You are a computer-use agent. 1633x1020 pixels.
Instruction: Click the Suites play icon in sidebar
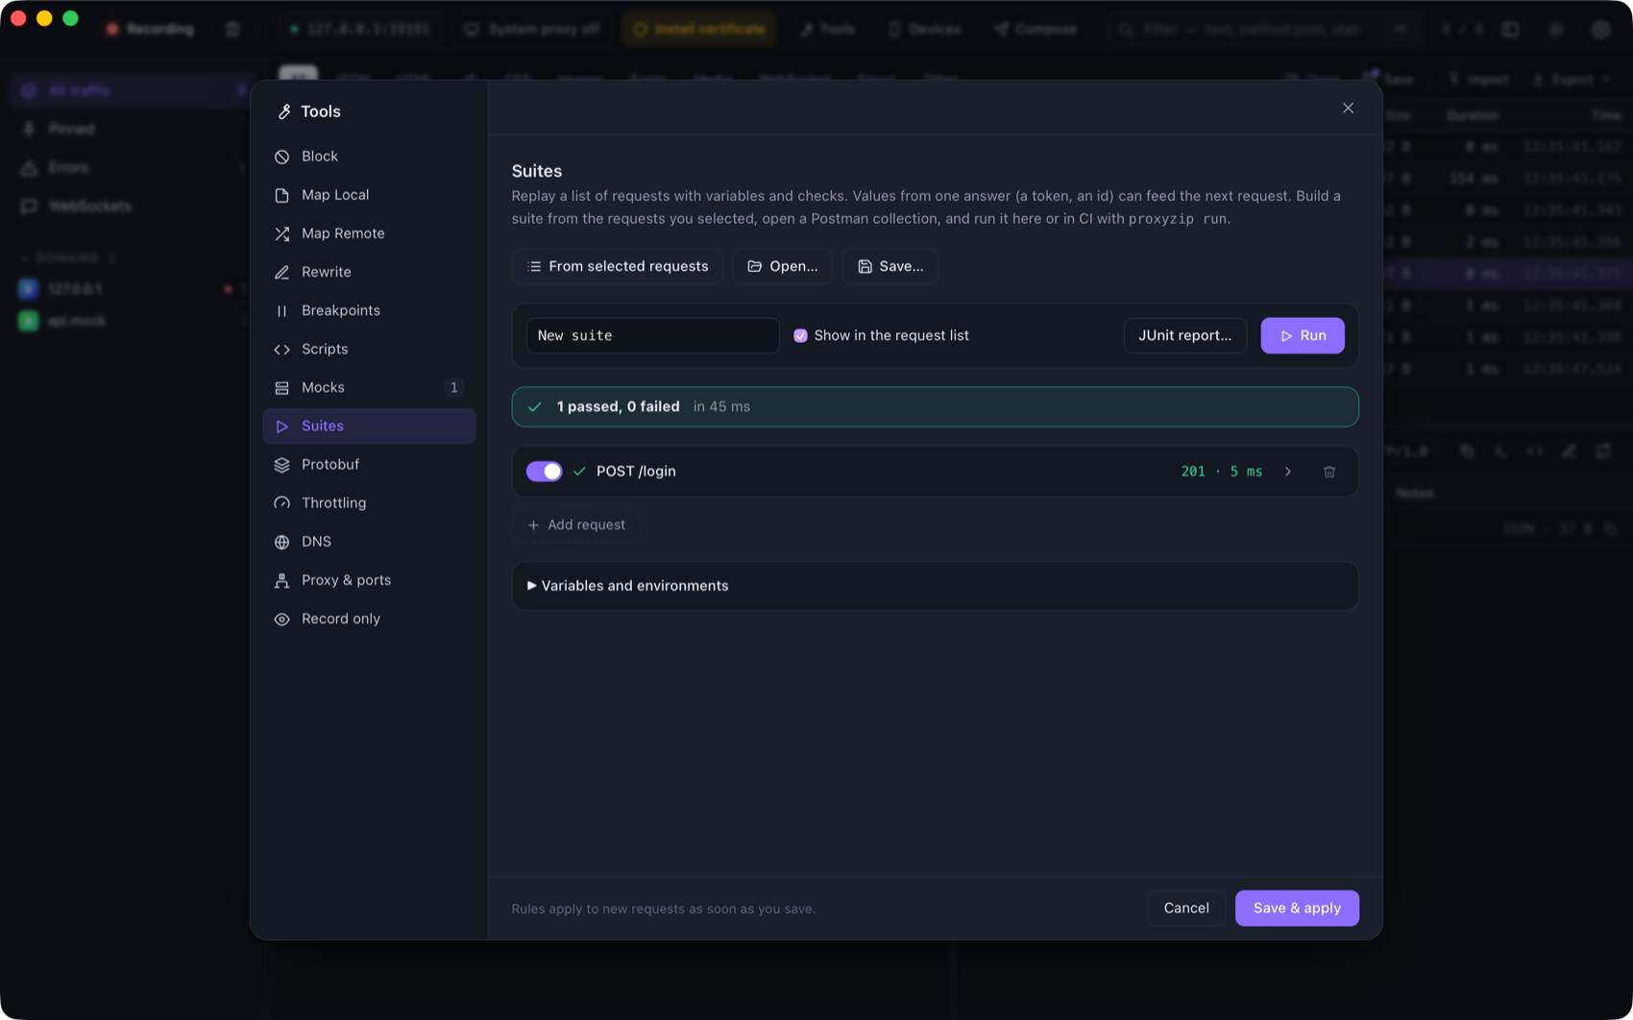(281, 425)
